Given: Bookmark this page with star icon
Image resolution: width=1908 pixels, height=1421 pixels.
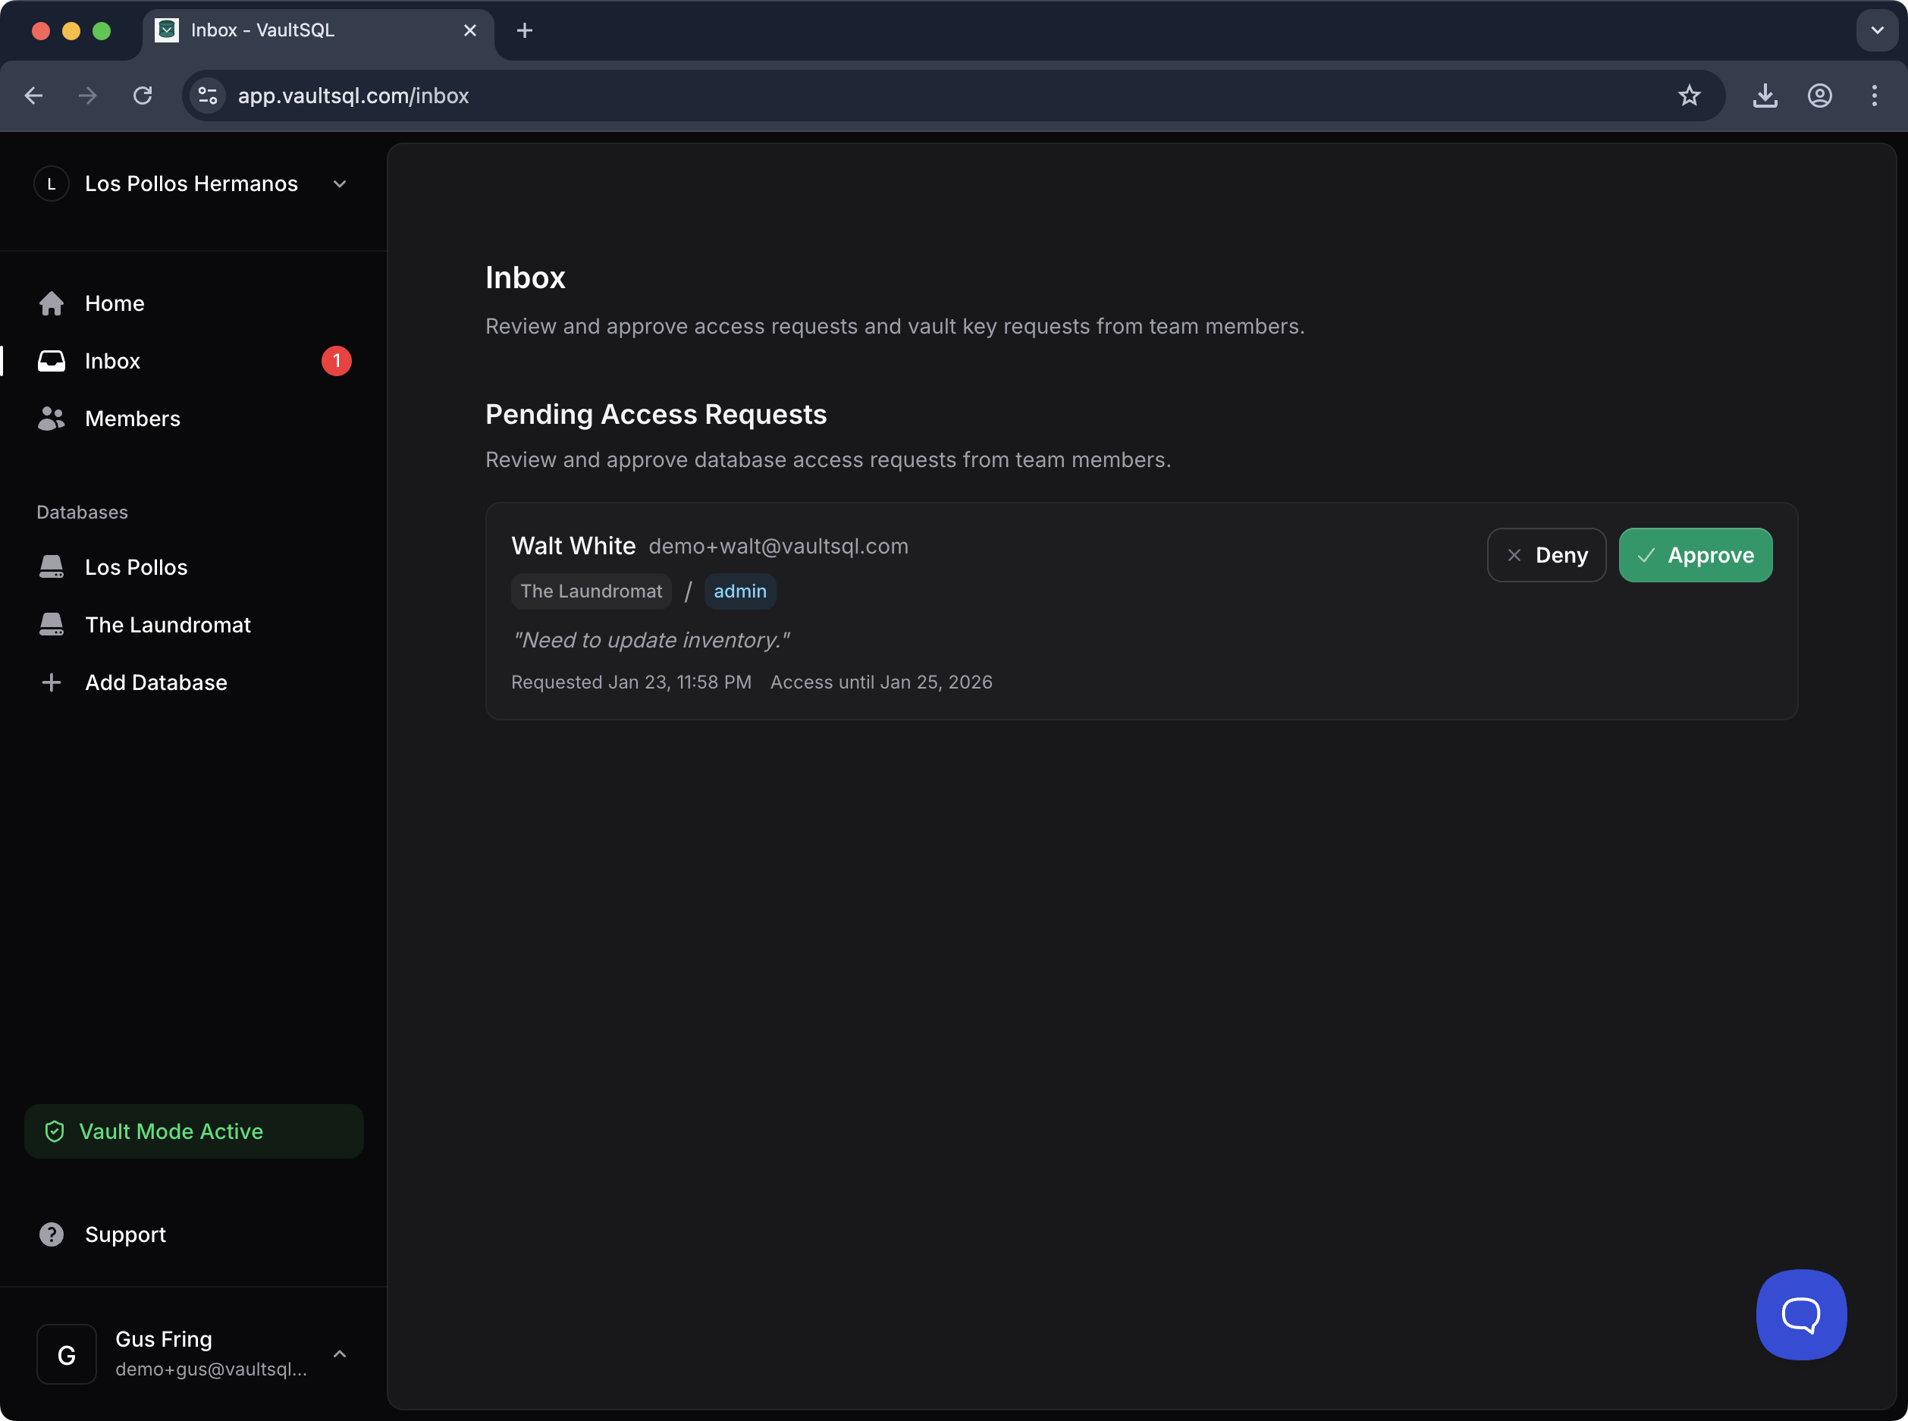Looking at the screenshot, I should (x=1690, y=96).
